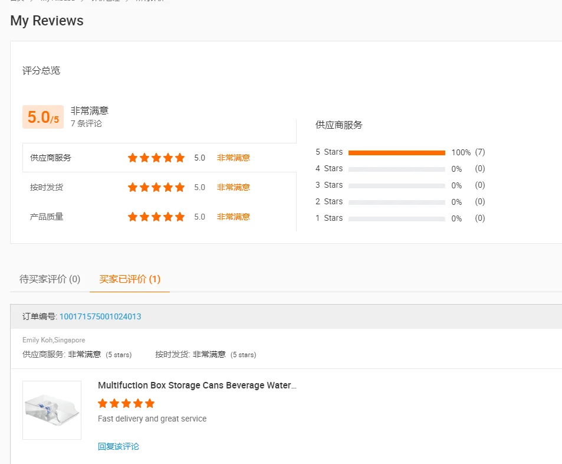Click the 产品质量 star rating icons
Image resolution: width=562 pixels, height=464 pixels.
tap(156, 217)
